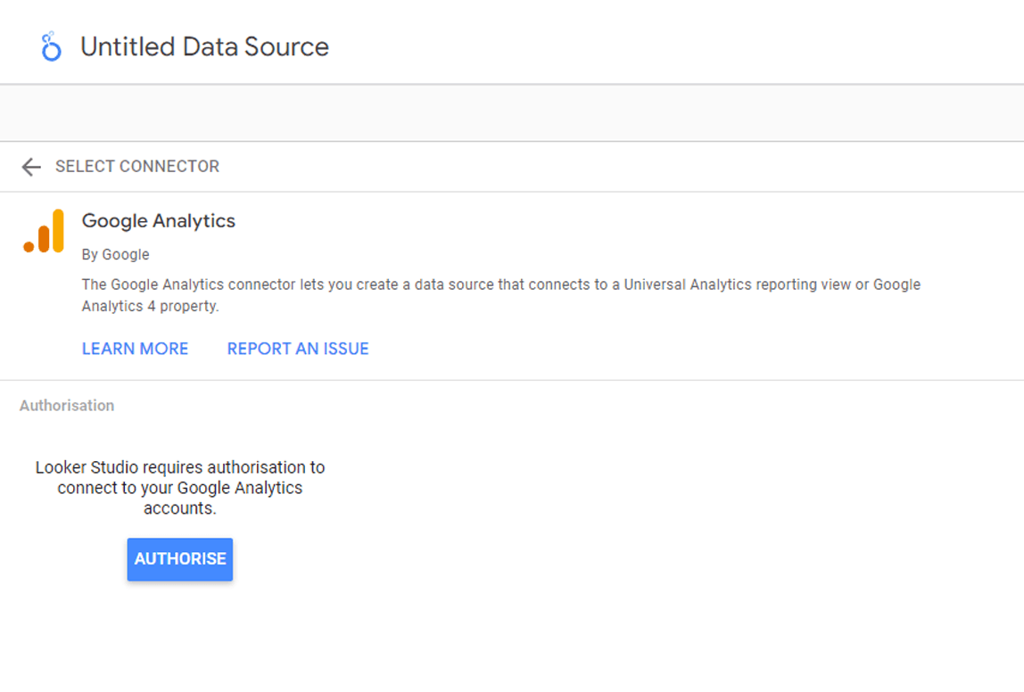Screen dimensions: 1024x692
Task: Open the LEARN MORE link
Action: [136, 349]
